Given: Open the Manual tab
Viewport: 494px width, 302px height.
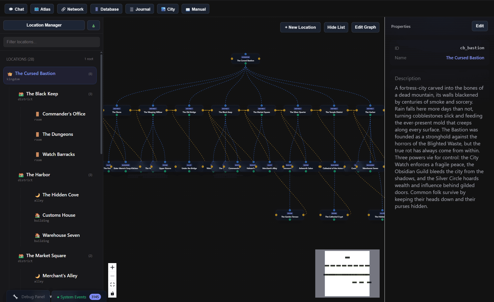Looking at the screenshot, I should (x=195, y=9).
